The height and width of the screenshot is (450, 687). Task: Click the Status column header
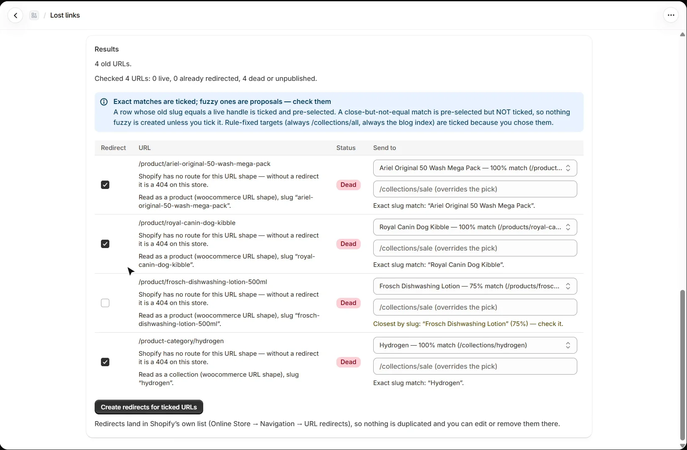pyautogui.click(x=346, y=148)
